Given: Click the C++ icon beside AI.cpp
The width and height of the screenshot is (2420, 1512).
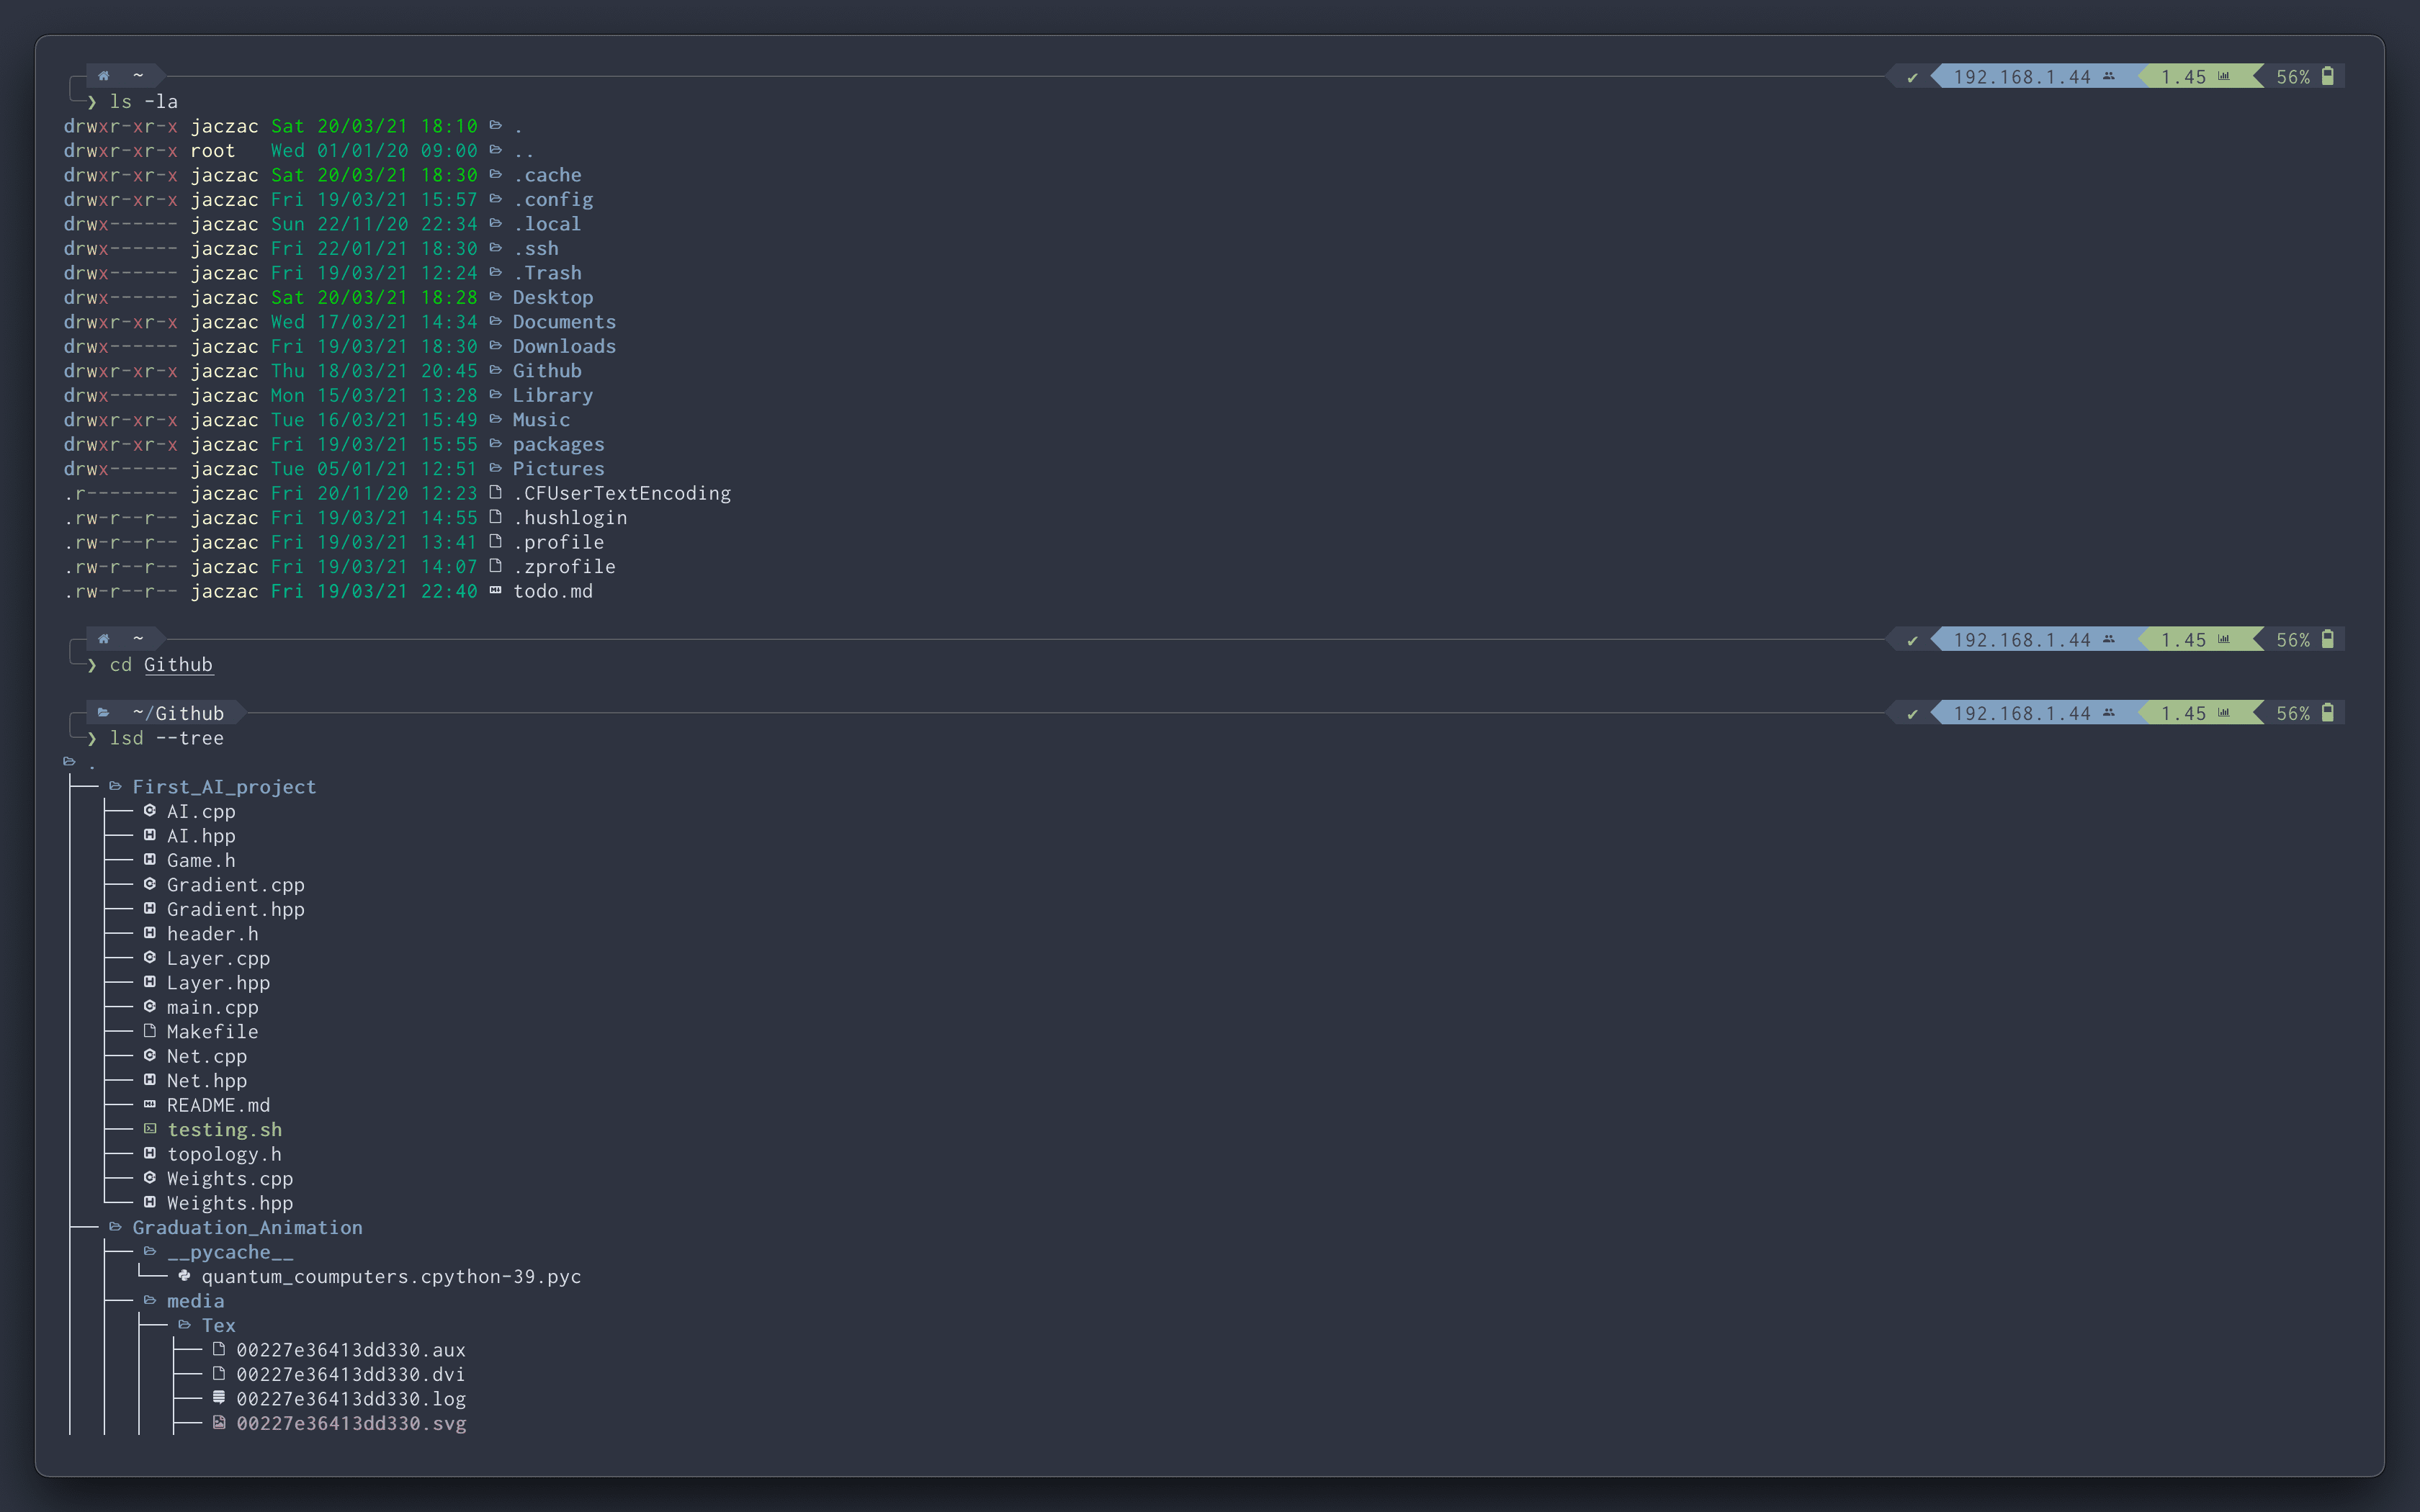Looking at the screenshot, I should coord(149,811).
